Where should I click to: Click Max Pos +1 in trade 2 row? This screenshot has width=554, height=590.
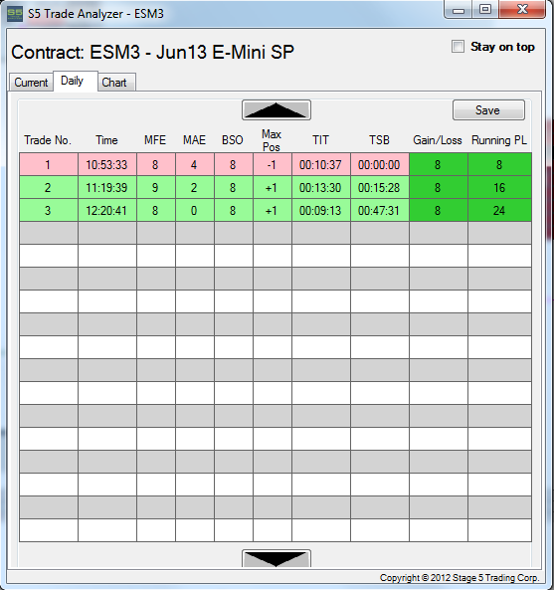click(272, 187)
